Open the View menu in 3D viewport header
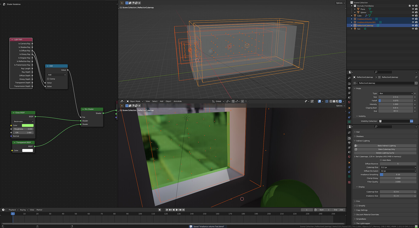This screenshot has height=228, width=419. tap(148, 101)
